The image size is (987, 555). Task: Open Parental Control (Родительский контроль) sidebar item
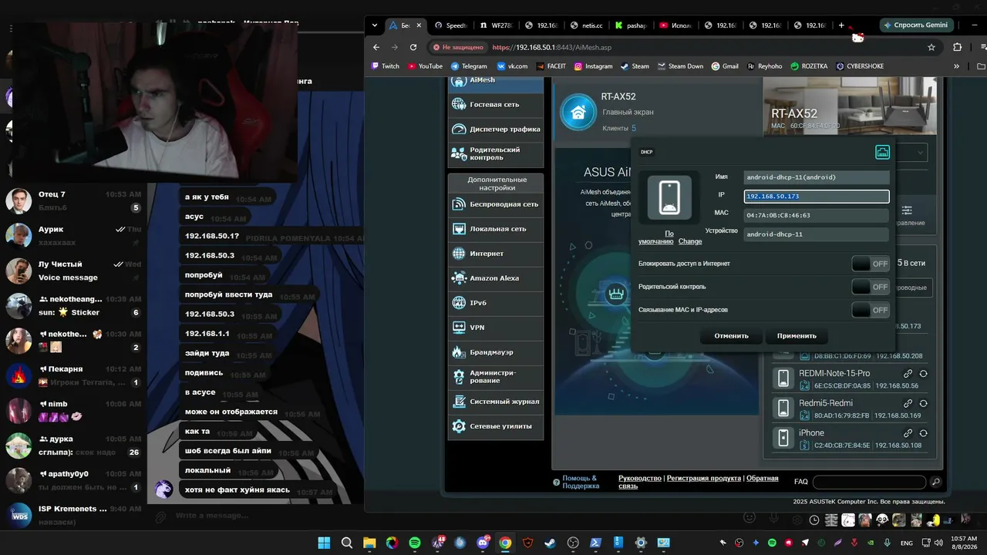496,153
